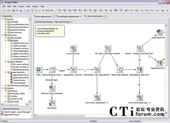Select the General Business Hours node

tap(52, 70)
